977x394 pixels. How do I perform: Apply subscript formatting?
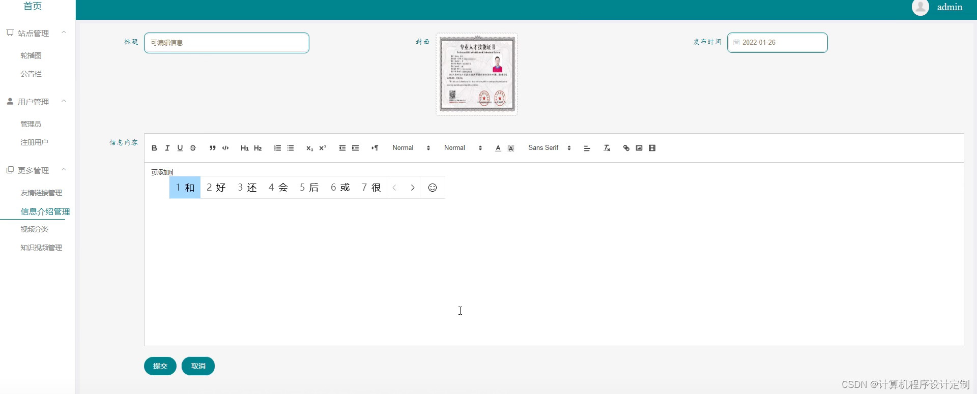point(309,148)
